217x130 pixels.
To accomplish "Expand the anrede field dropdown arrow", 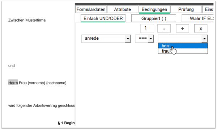I will 128,39.
